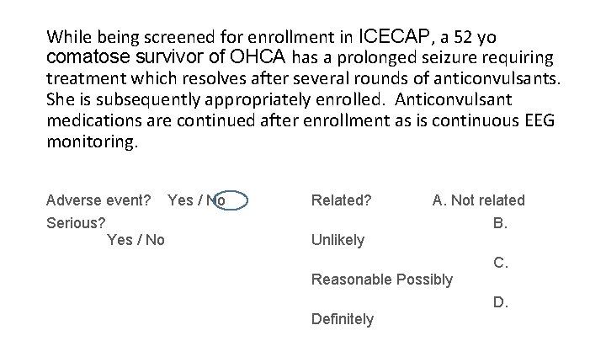The image size is (606, 341).
Task: Click the Serious? label
Action: click(x=76, y=223)
